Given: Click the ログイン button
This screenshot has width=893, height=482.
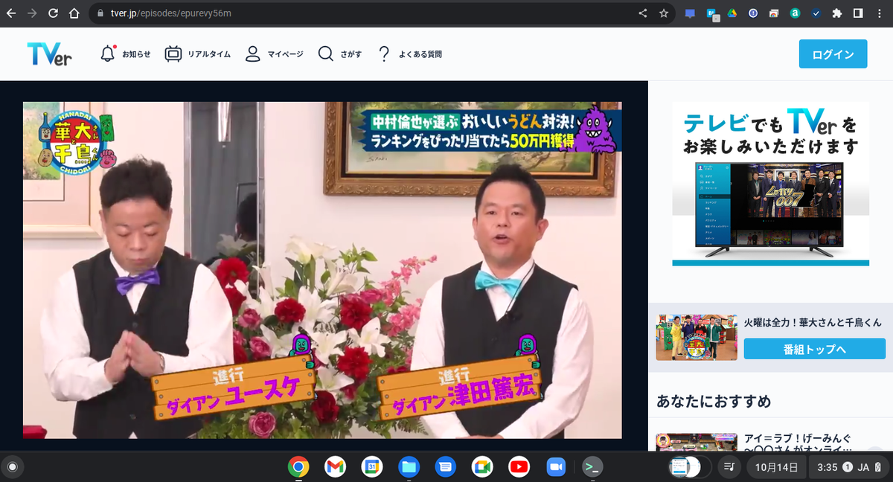Looking at the screenshot, I should pyautogui.click(x=833, y=54).
